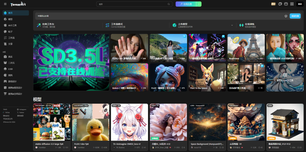Image resolution: width=306 pixels, height=152 pixels.
Task: Click the 工作流 sidebar icon
Action: [5, 38]
